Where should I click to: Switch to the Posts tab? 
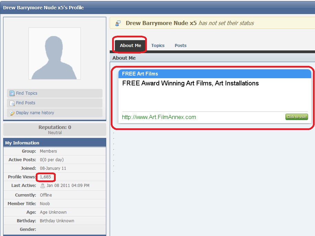click(181, 46)
